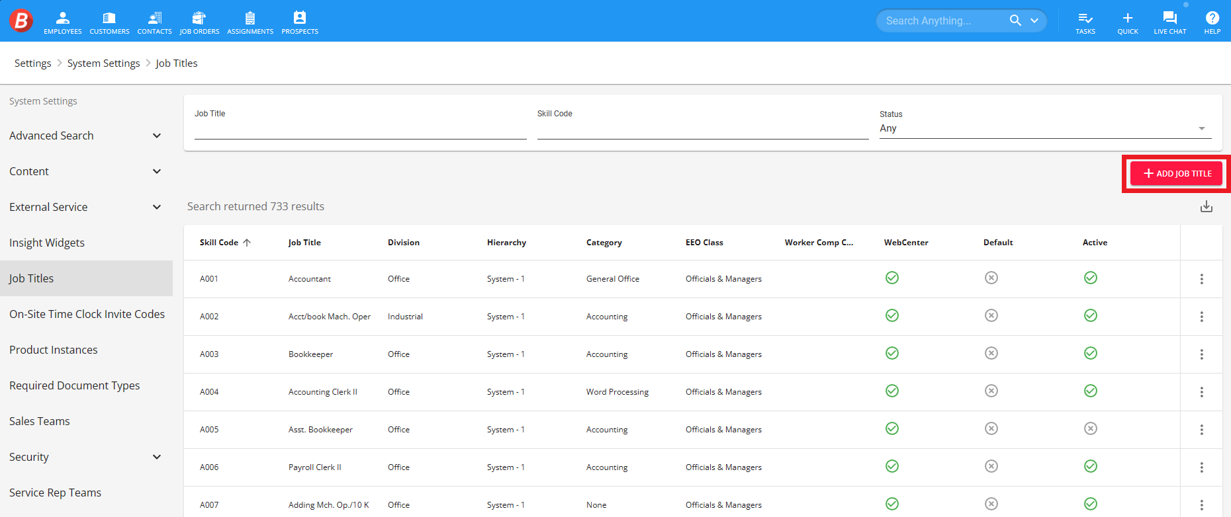
Task: Sort table by Worker Comp column
Action: tap(819, 243)
